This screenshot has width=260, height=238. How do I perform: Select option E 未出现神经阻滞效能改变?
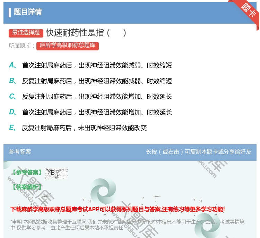point(78,128)
